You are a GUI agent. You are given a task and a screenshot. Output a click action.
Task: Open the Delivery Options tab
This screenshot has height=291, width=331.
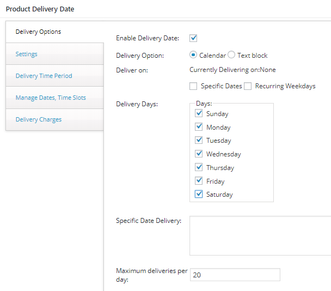tap(38, 32)
